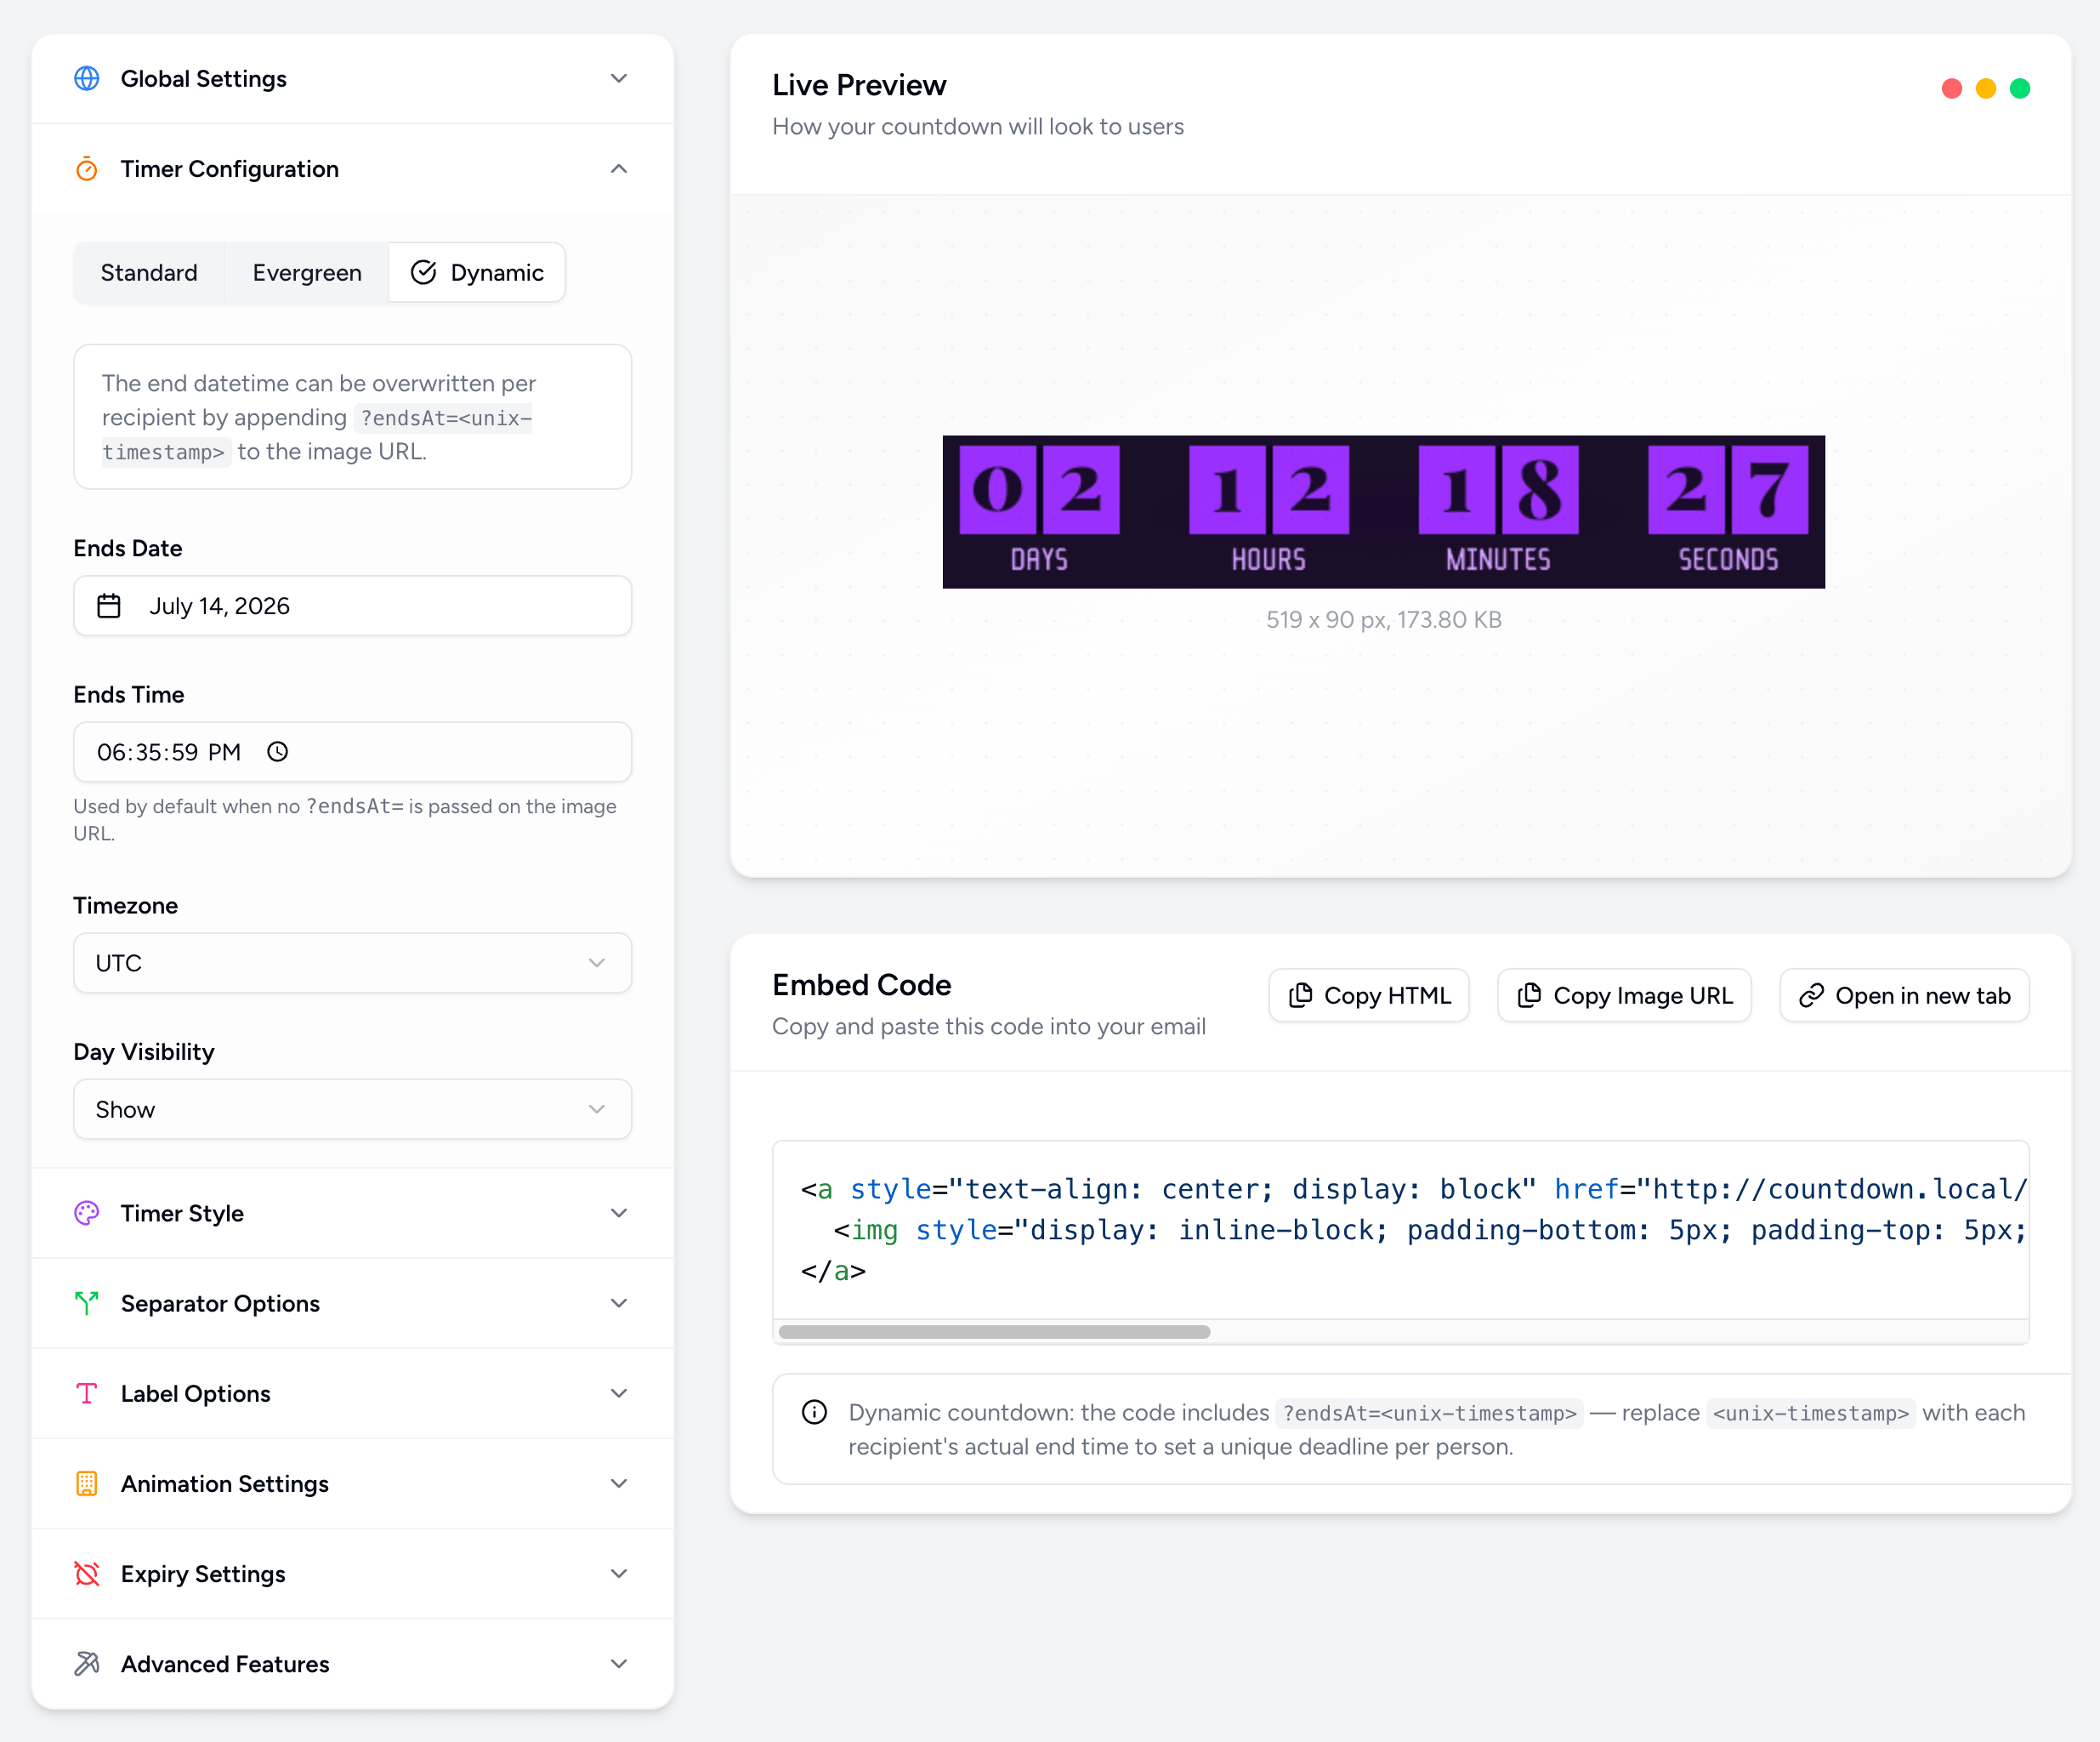Click the clock icon in Ends Time

click(278, 751)
